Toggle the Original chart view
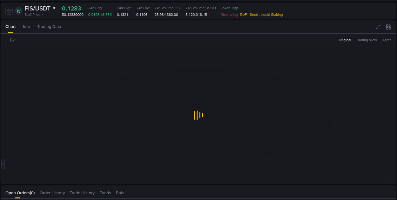The image size is (397, 200). [x=345, y=40]
